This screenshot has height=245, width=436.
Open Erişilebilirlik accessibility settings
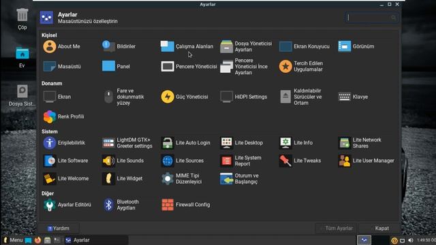coord(64,143)
